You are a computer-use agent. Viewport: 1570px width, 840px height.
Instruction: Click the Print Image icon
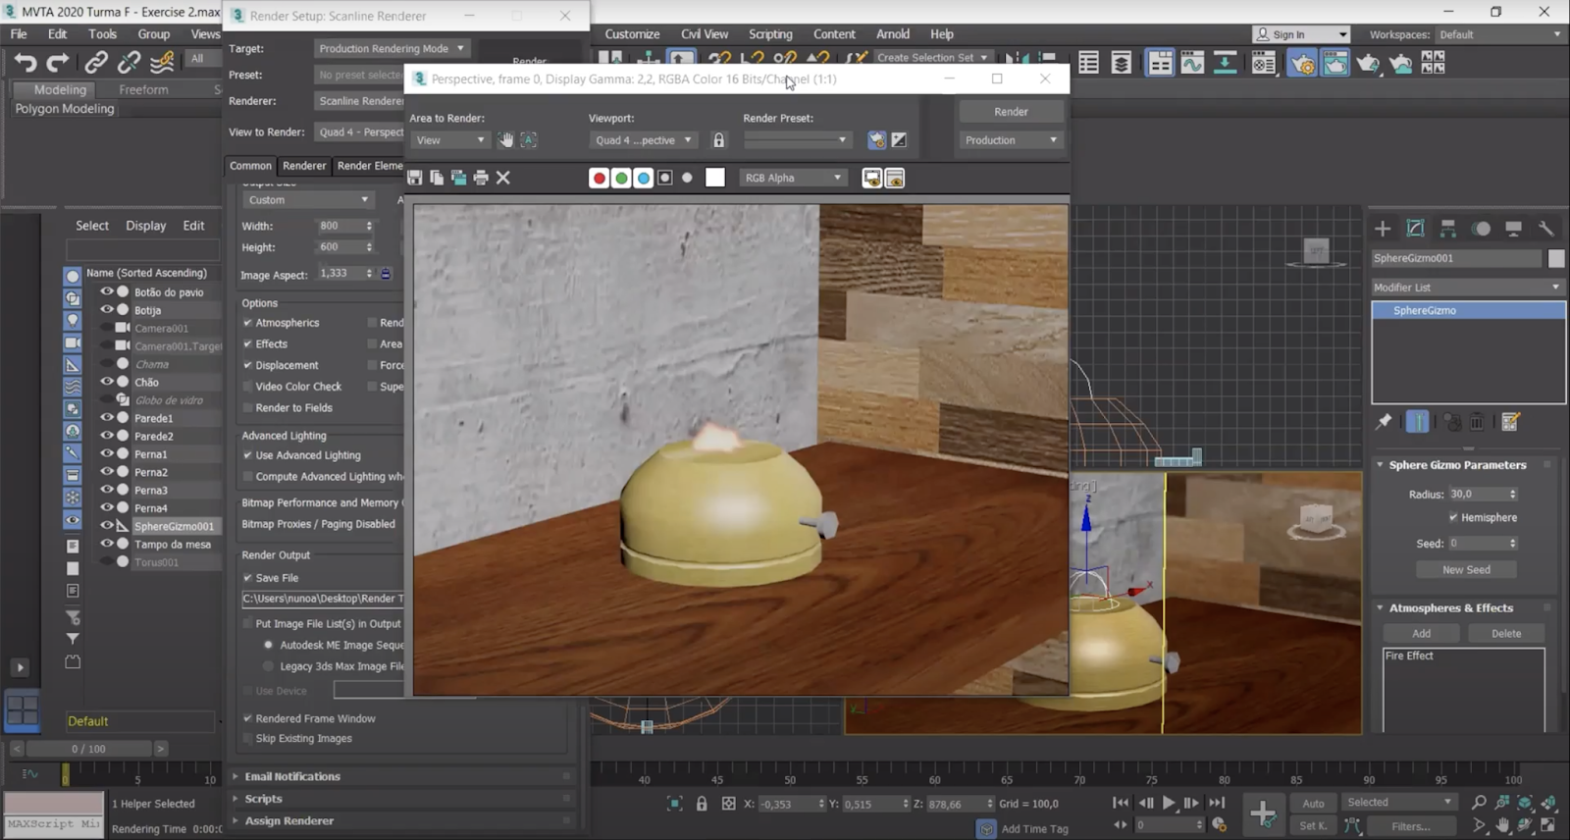point(481,178)
